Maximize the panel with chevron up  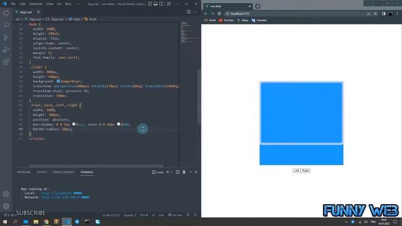pos(190,172)
